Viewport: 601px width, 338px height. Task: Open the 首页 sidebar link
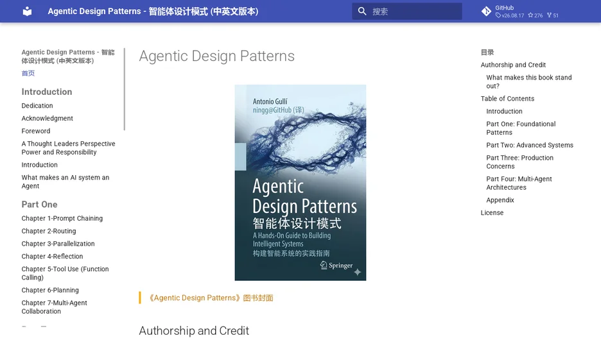(x=28, y=73)
